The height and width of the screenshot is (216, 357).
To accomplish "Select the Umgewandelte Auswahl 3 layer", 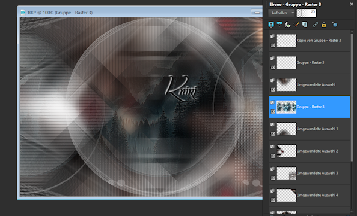I will (310, 173).
